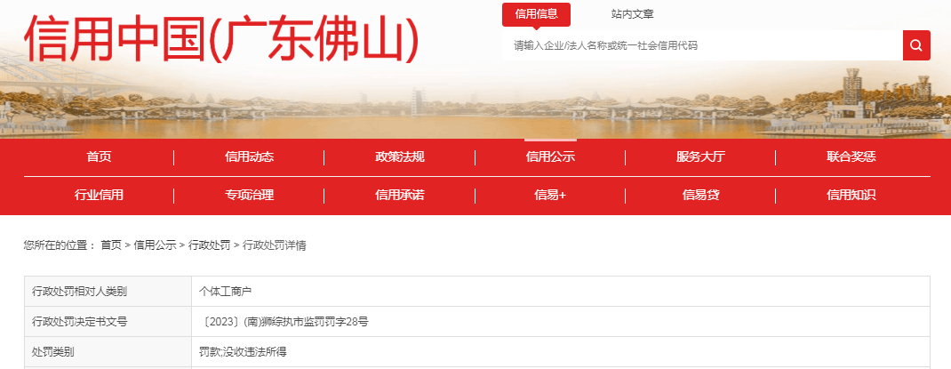Click the 行政处罚 breadcrumb link
The image size is (951, 369).
[209, 245]
